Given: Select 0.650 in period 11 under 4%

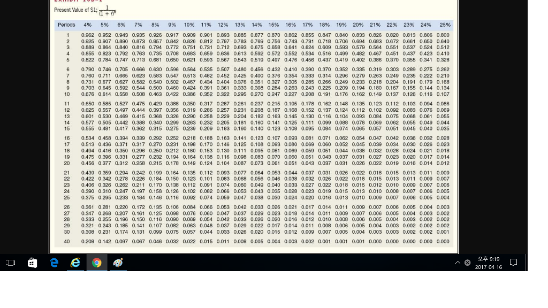Looking at the screenshot, I should tap(88, 104).
